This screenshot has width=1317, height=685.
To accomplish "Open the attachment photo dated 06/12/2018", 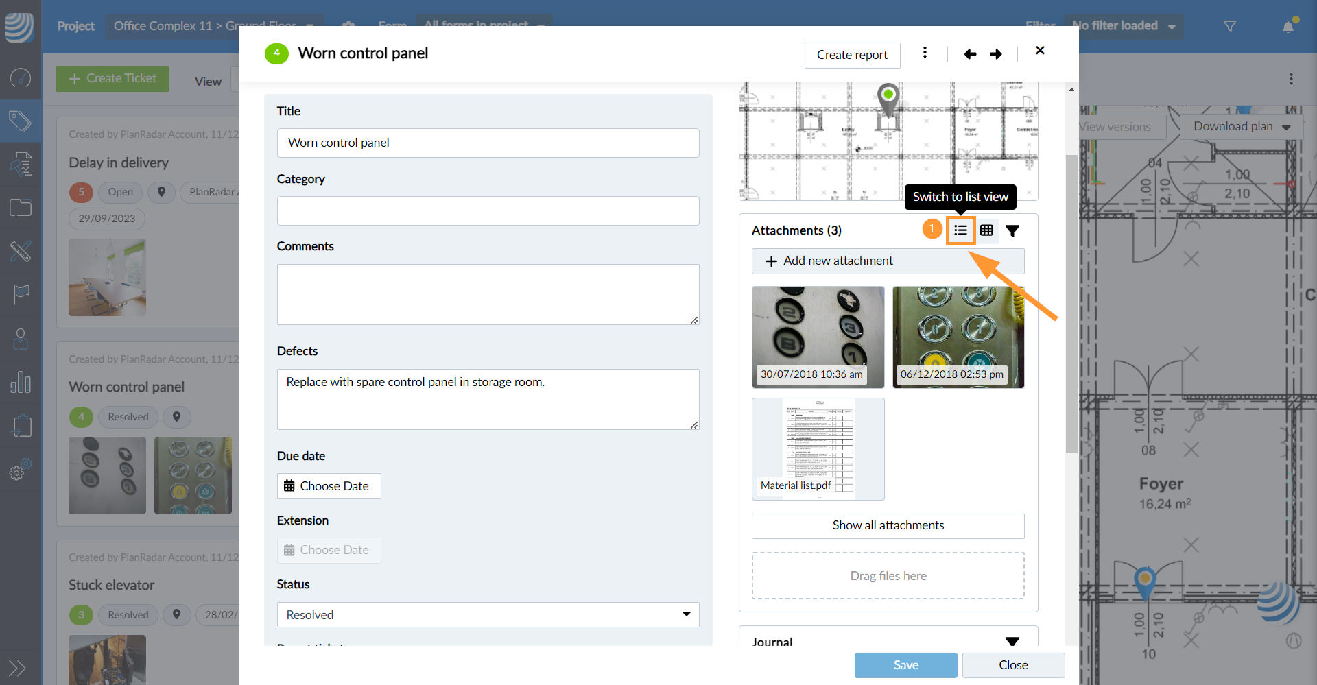I will [958, 337].
